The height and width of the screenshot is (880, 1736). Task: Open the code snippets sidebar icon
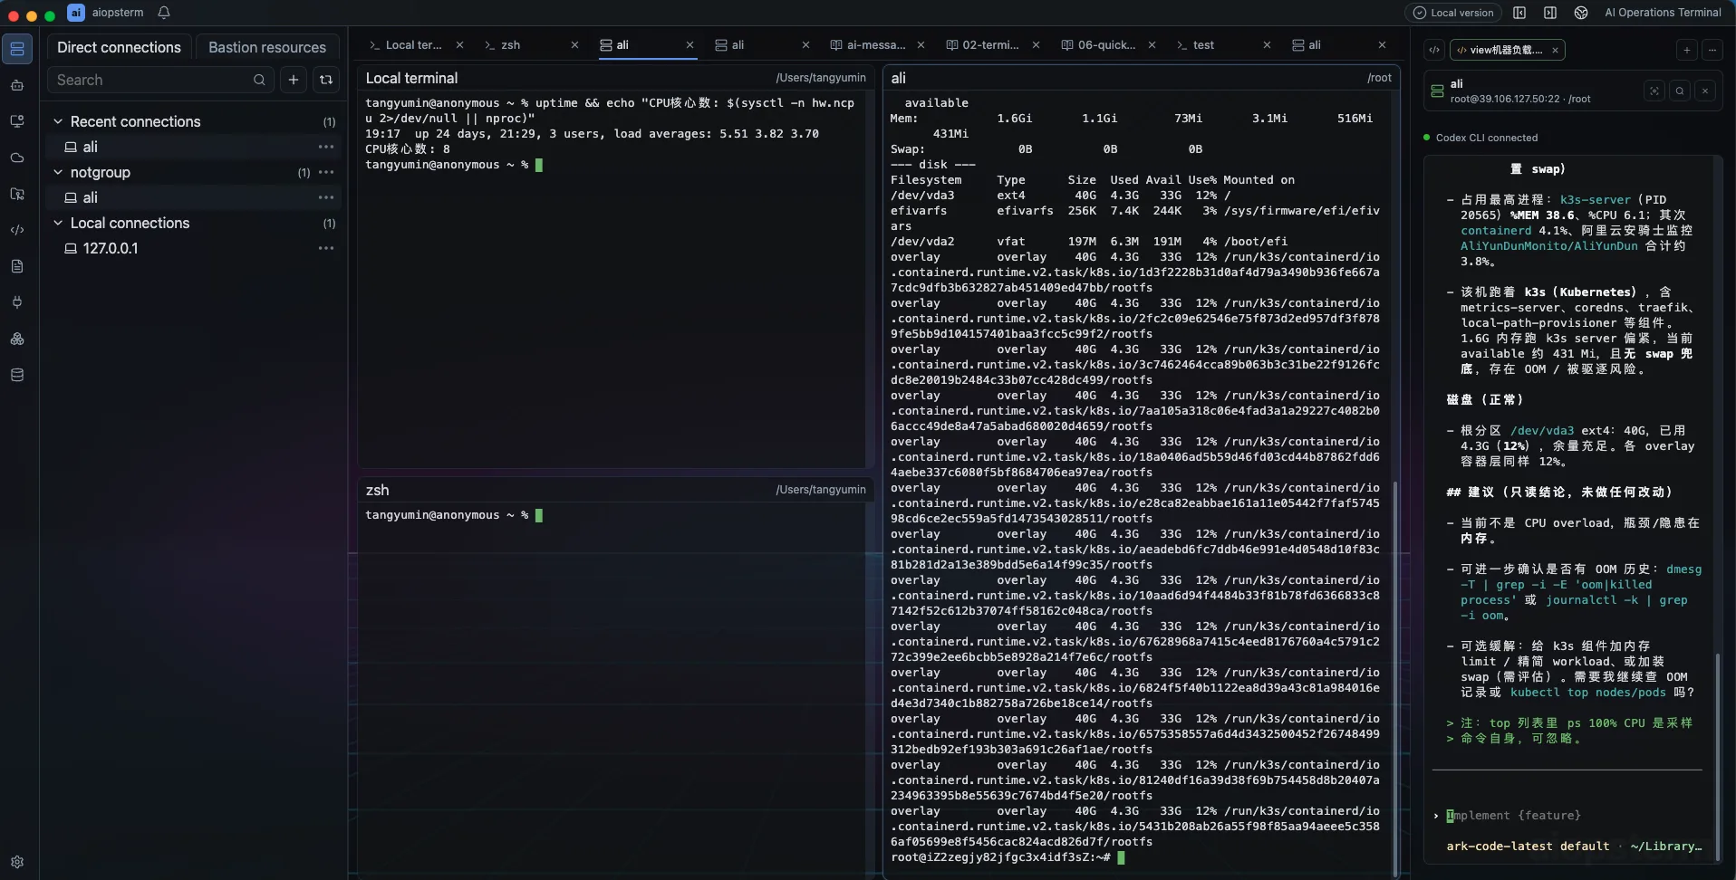[x=17, y=230]
